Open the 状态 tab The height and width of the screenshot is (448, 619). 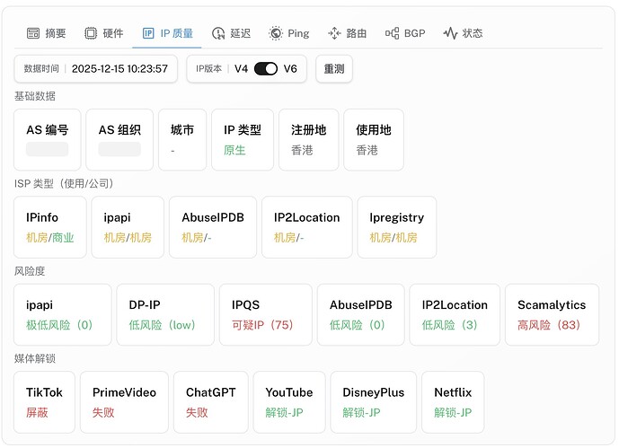tap(464, 33)
